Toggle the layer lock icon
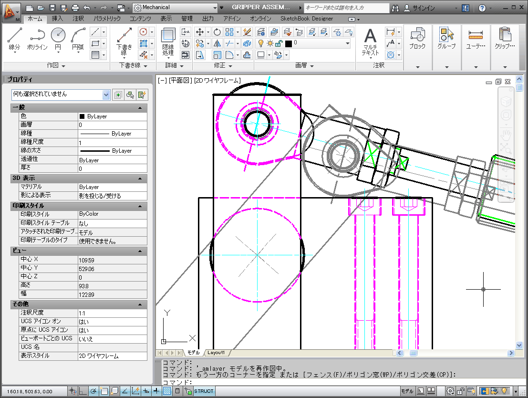528x398 pixels. point(279,43)
